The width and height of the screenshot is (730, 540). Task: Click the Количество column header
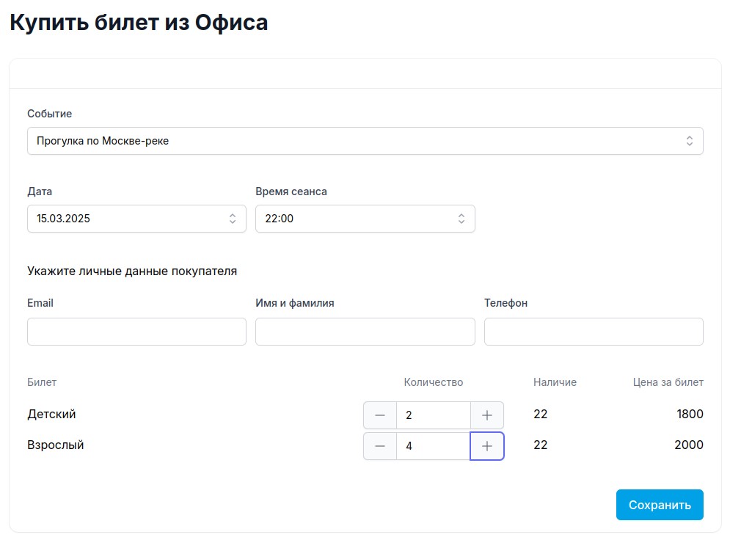tap(433, 382)
